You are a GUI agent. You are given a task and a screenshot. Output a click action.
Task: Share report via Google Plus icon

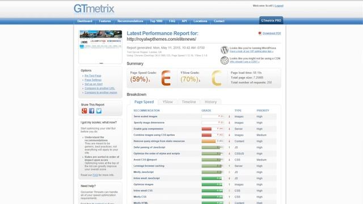coord(85,111)
